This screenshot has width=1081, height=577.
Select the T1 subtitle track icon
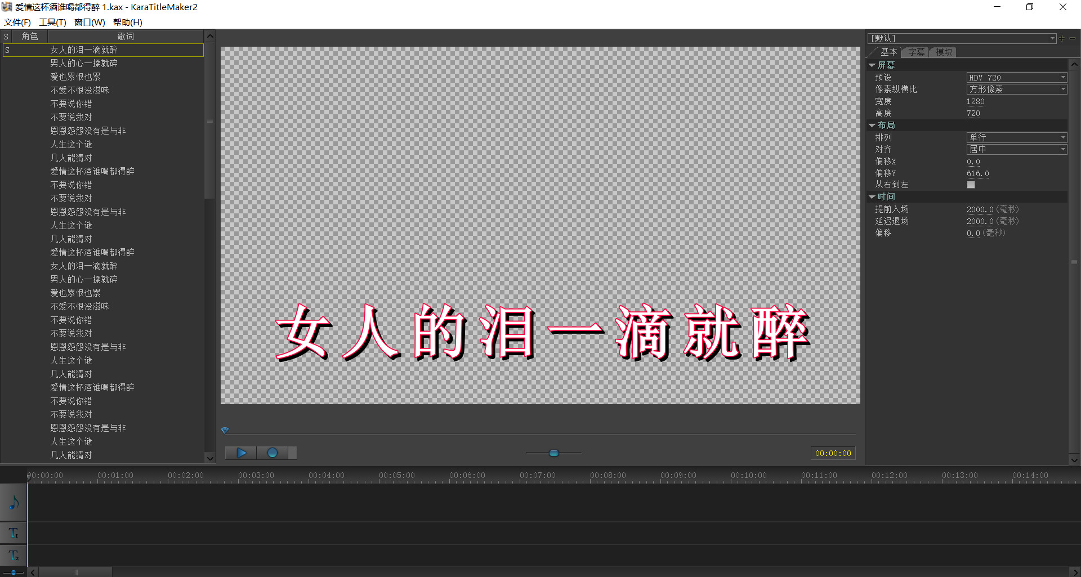tap(14, 533)
